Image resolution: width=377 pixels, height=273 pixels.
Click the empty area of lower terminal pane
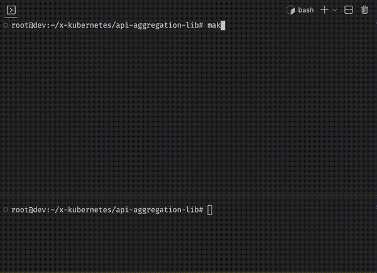[x=188, y=242]
